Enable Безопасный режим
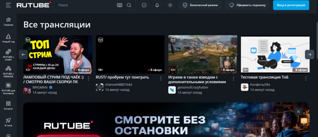 (200, 5)
